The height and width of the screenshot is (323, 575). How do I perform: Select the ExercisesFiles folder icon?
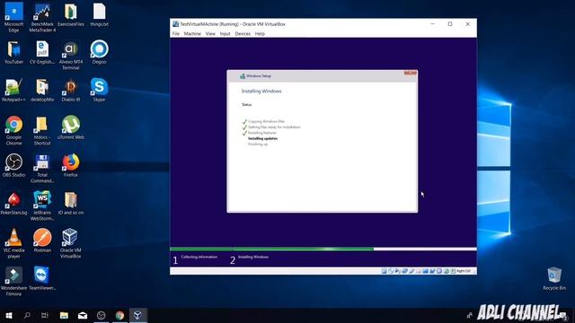click(71, 15)
